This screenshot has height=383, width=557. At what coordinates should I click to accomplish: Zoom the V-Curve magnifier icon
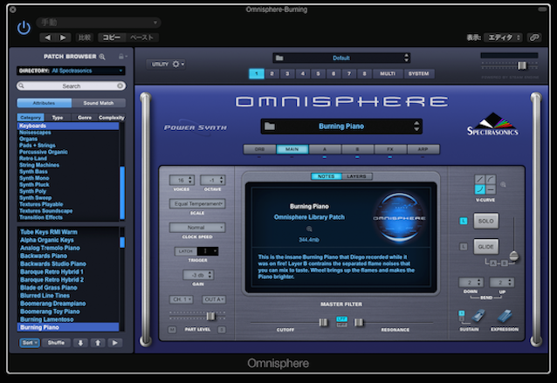503,184
